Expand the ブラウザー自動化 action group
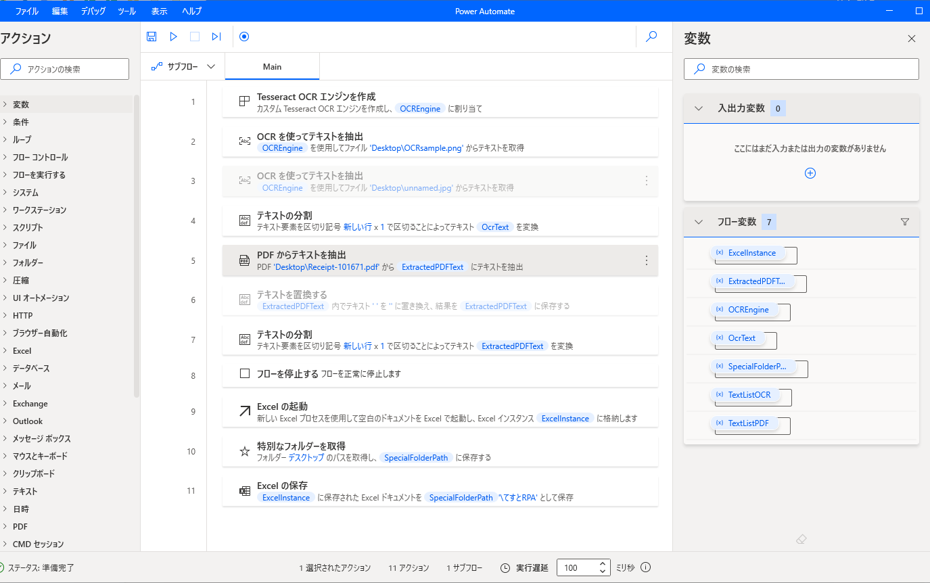Viewport: 930px width, 583px height. [5, 333]
